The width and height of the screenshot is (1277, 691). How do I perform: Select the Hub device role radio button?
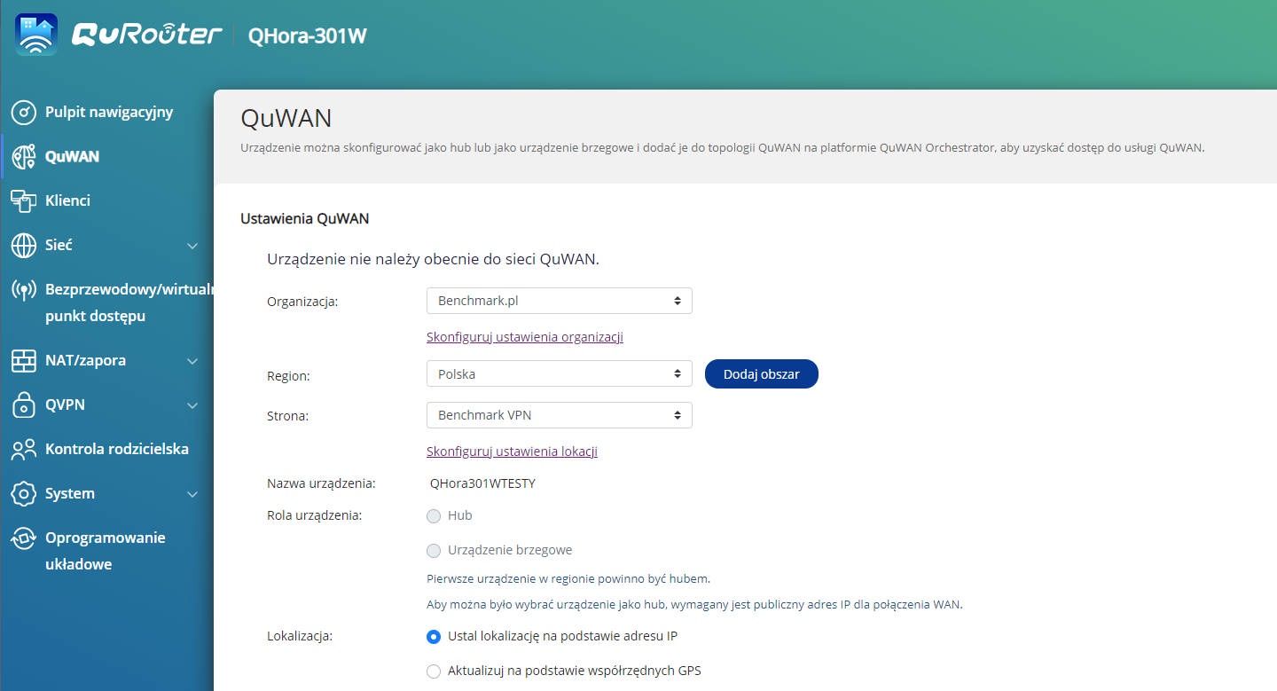click(434, 516)
